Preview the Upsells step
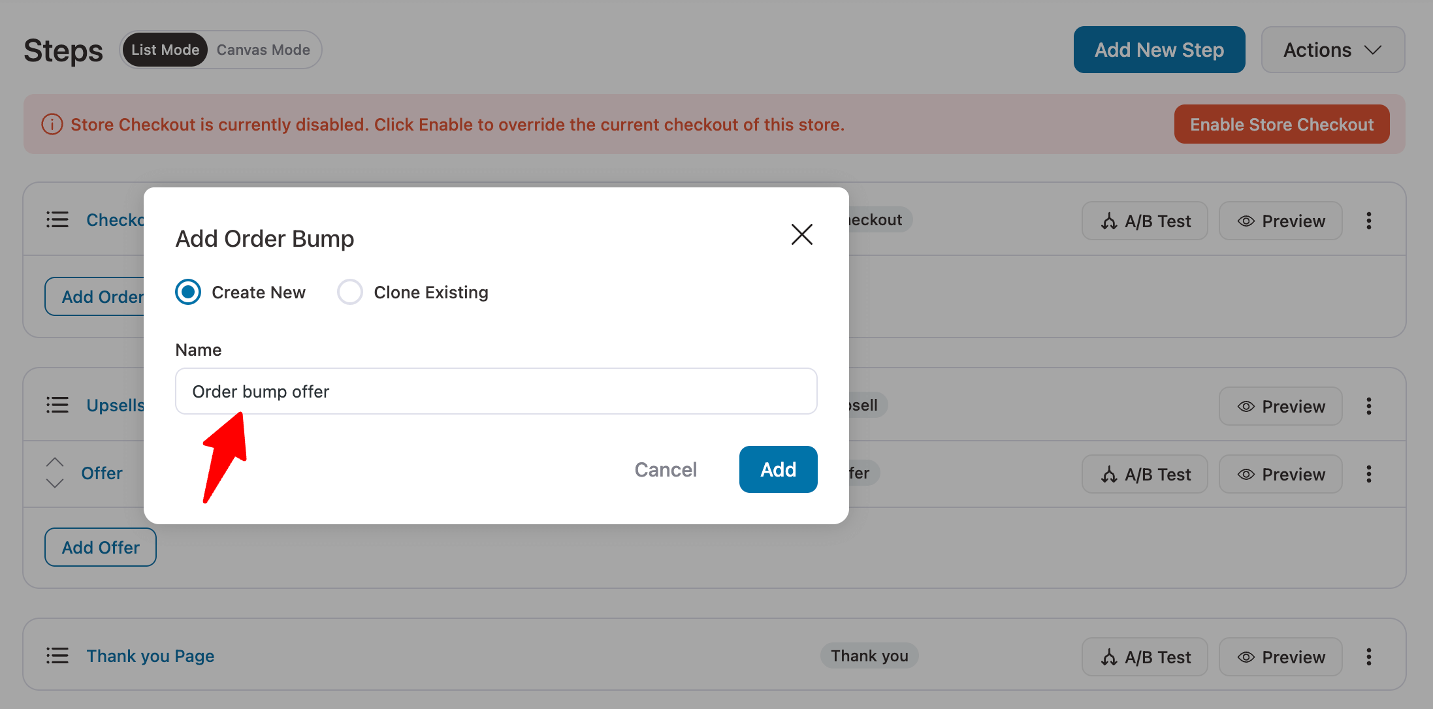Image resolution: width=1433 pixels, height=709 pixels. pos(1280,406)
